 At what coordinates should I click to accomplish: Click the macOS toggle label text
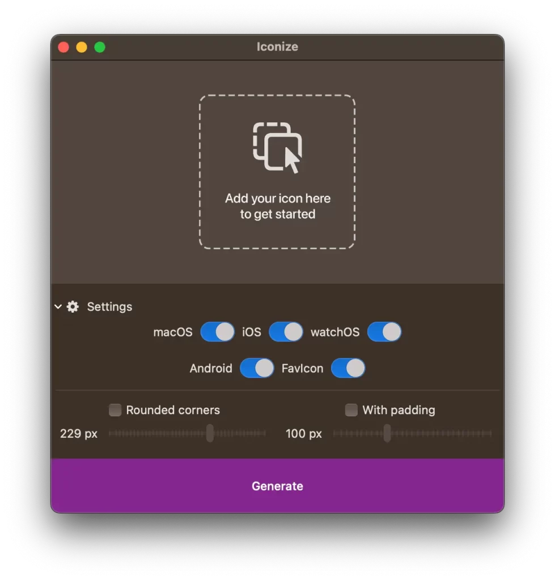(x=173, y=332)
